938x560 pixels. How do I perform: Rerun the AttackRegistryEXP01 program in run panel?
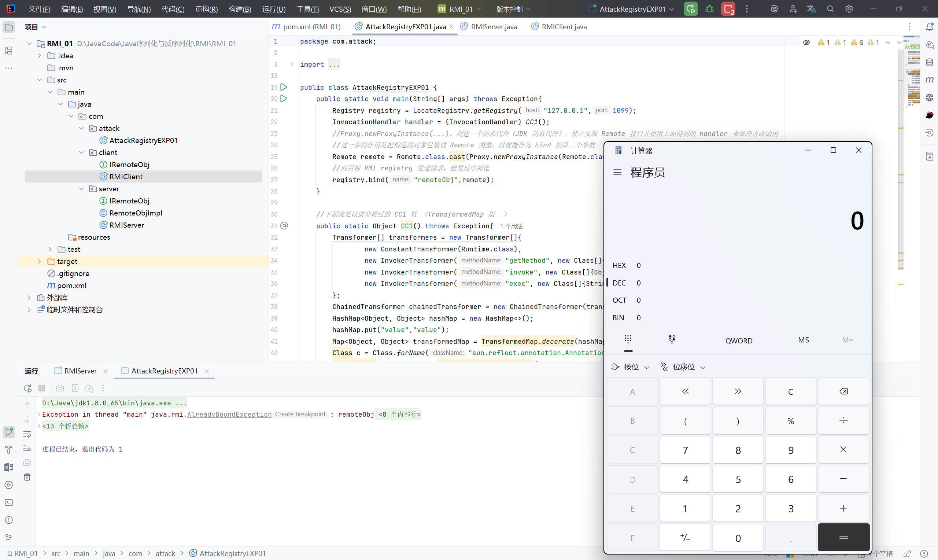tap(27, 388)
